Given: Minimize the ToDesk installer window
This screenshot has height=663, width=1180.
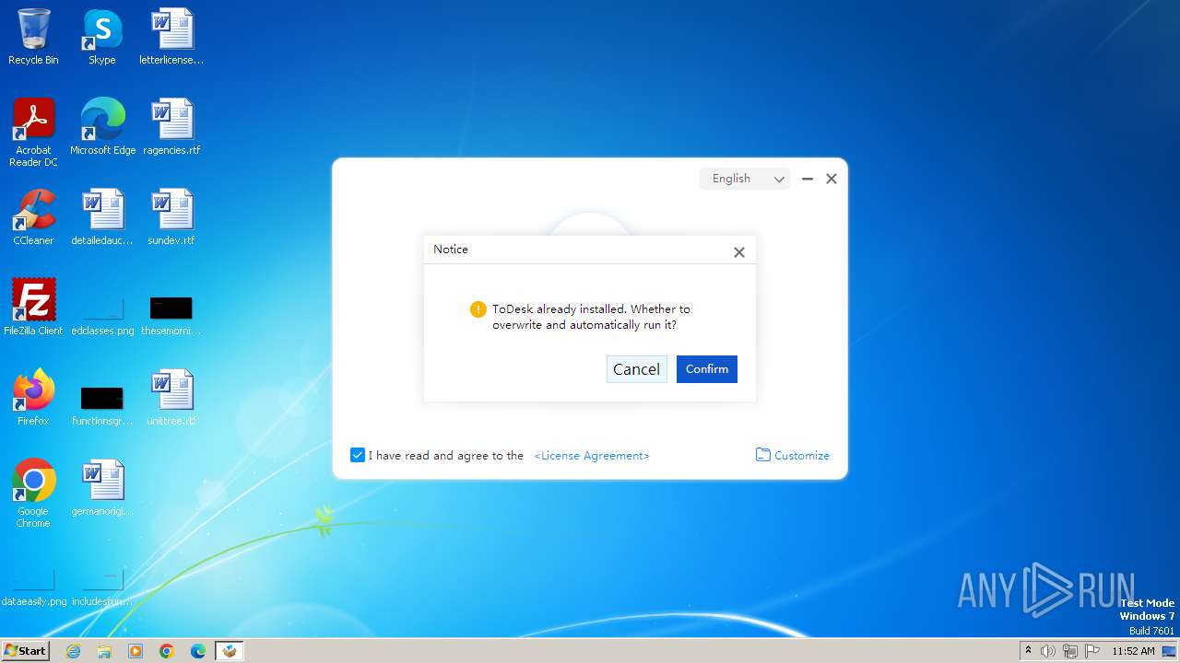Looking at the screenshot, I should (x=808, y=179).
